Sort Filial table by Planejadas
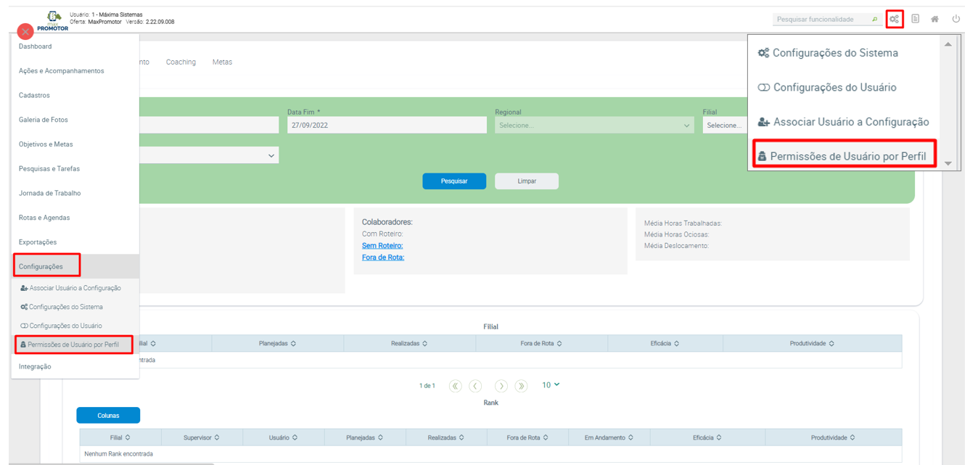Viewport: 970px width, 465px height. tap(277, 343)
